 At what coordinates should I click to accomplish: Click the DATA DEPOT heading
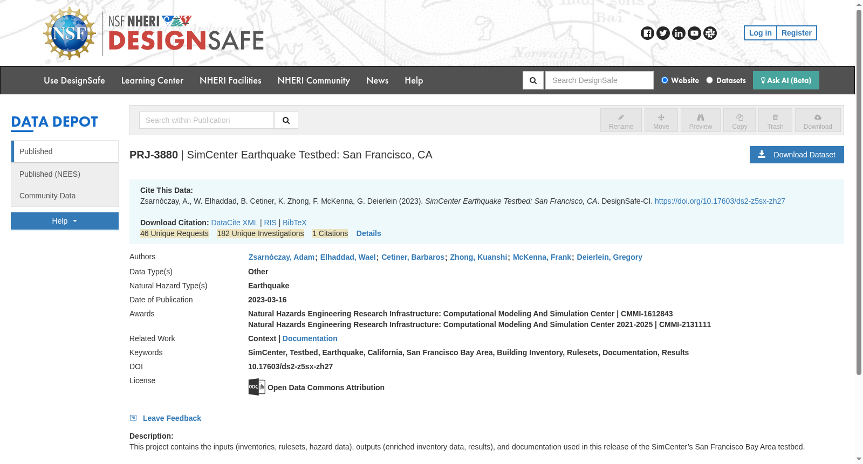54,122
